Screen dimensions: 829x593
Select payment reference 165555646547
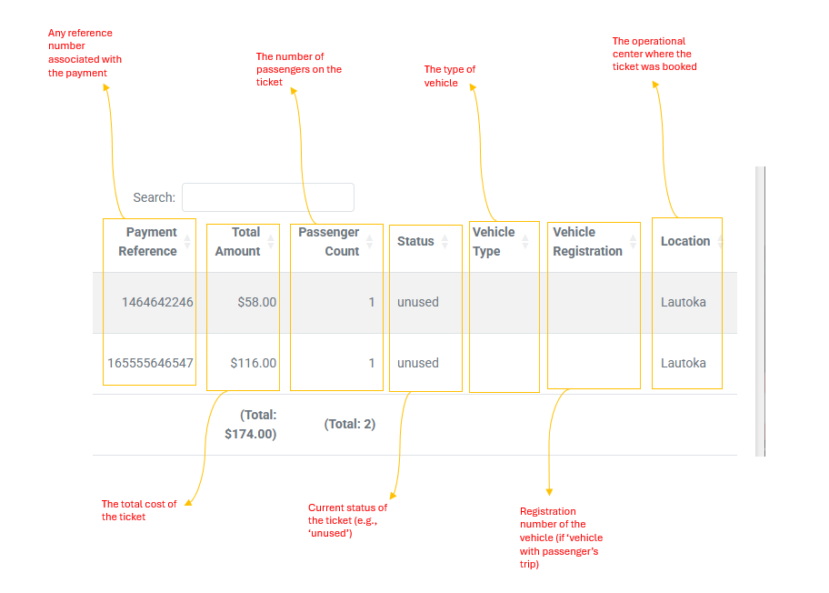coord(150,363)
